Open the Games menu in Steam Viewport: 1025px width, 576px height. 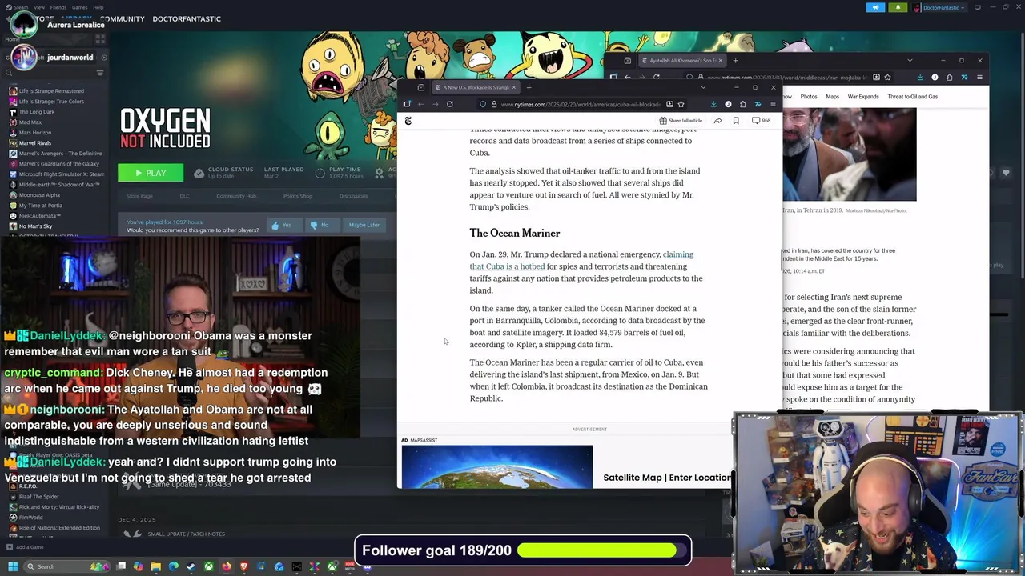tap(80, 7)
